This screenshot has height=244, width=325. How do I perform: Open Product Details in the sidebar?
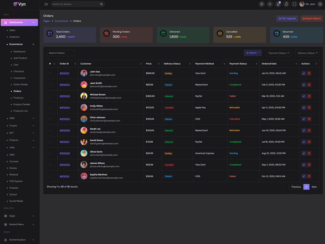coord(22,105)
